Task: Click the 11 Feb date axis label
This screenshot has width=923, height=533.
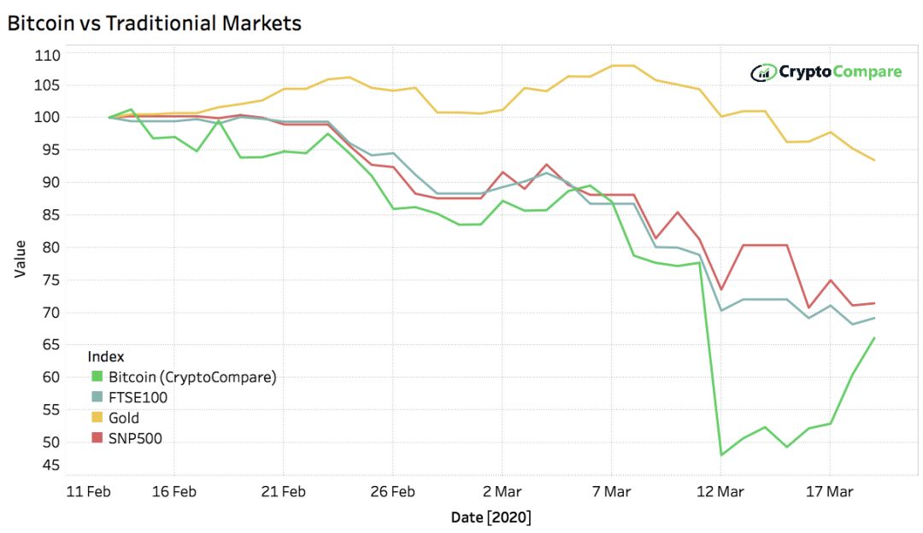Action: coord(88,492)
